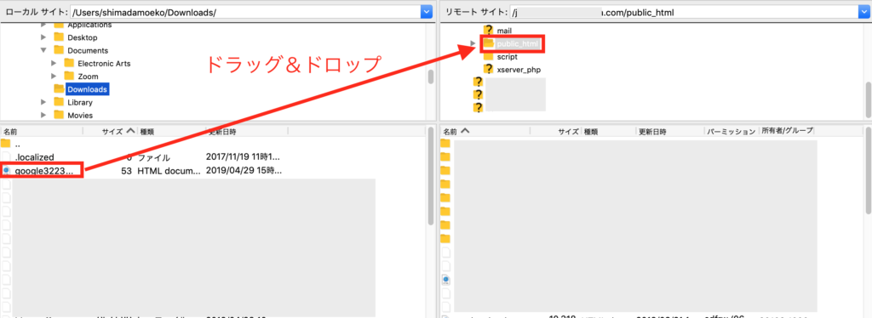Click the 2019/04/29 date cell

pyautogui.click(x=244, y=171)
